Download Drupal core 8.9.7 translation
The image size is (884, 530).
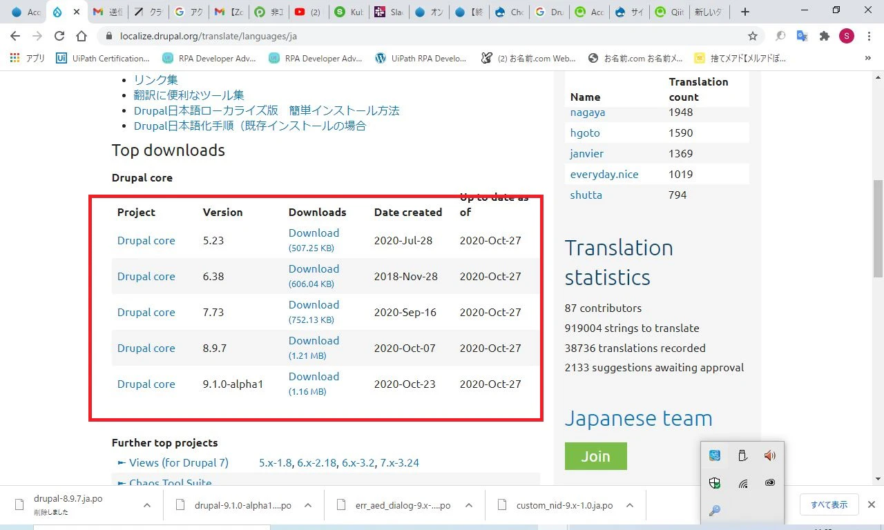tap(314, 341)
